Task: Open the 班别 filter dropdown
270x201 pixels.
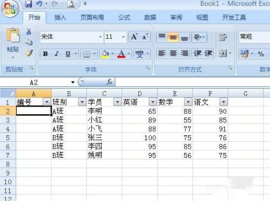Action: pyautogui.click(x=82, y=102)
